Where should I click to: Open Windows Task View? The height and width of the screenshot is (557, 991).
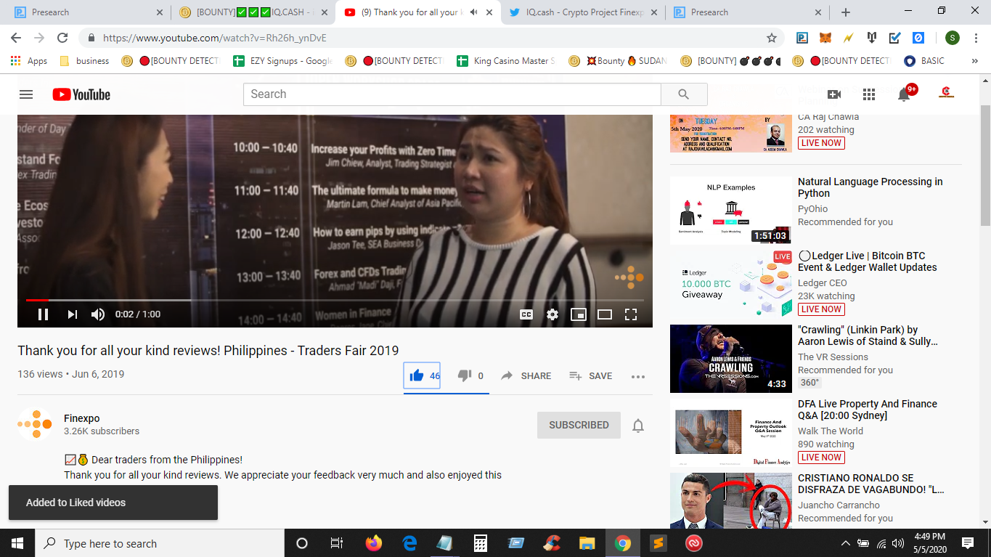point(337,543)
